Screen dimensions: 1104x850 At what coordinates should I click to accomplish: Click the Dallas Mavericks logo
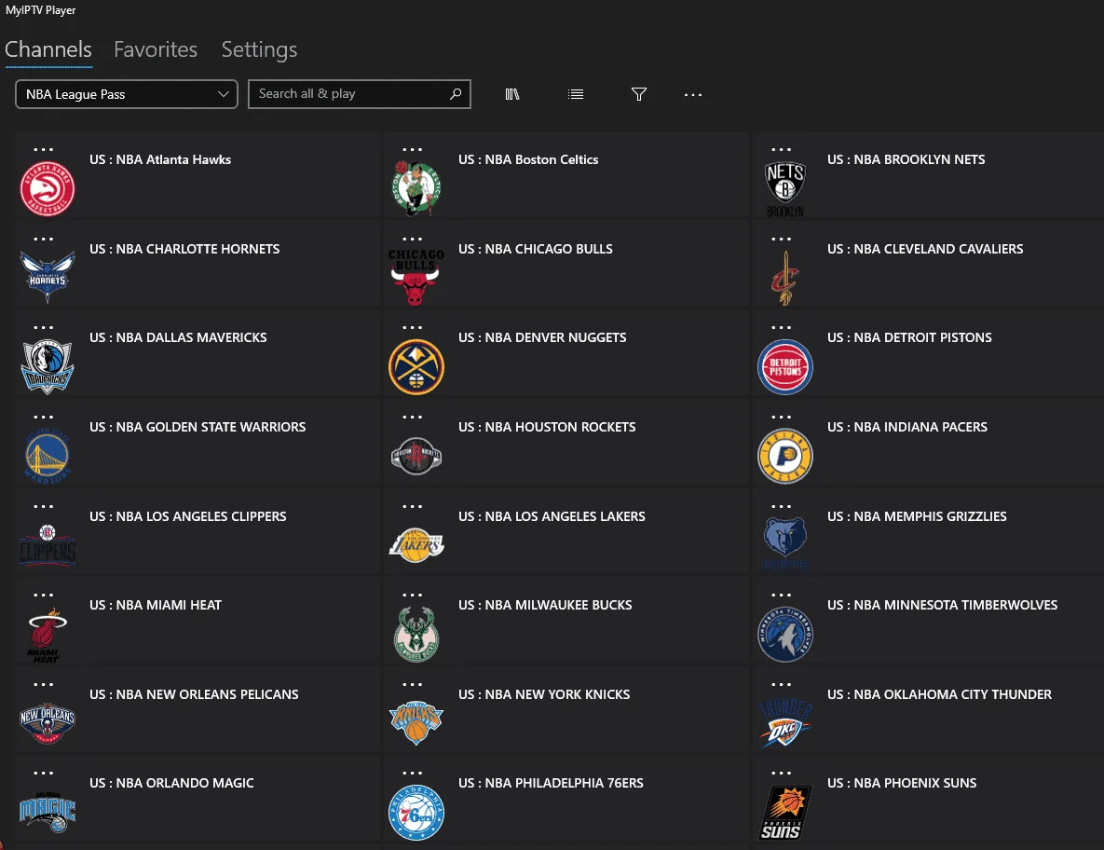click(48, 367)
